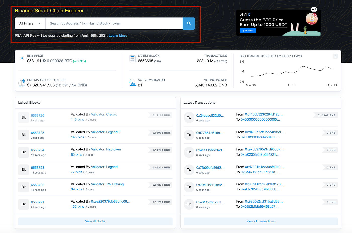Screen dimensions: 352x233
Task: Click the JOIN NOW ad button
Action: tap(248, 31)
